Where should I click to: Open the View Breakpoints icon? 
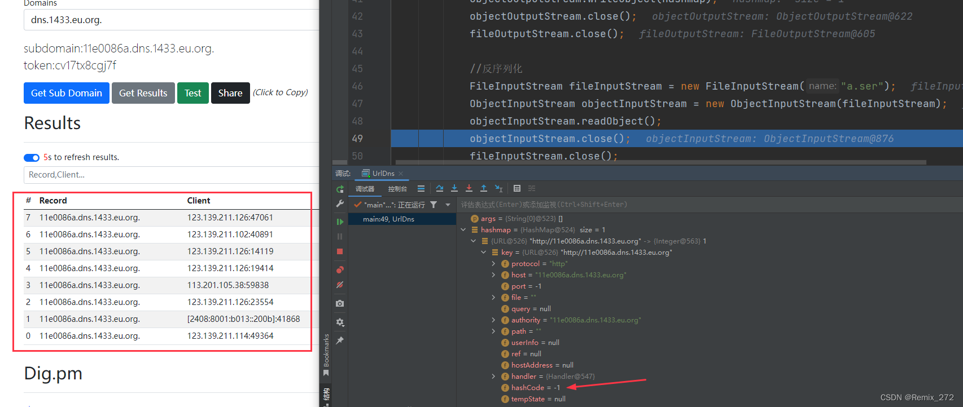pos(340,270)
